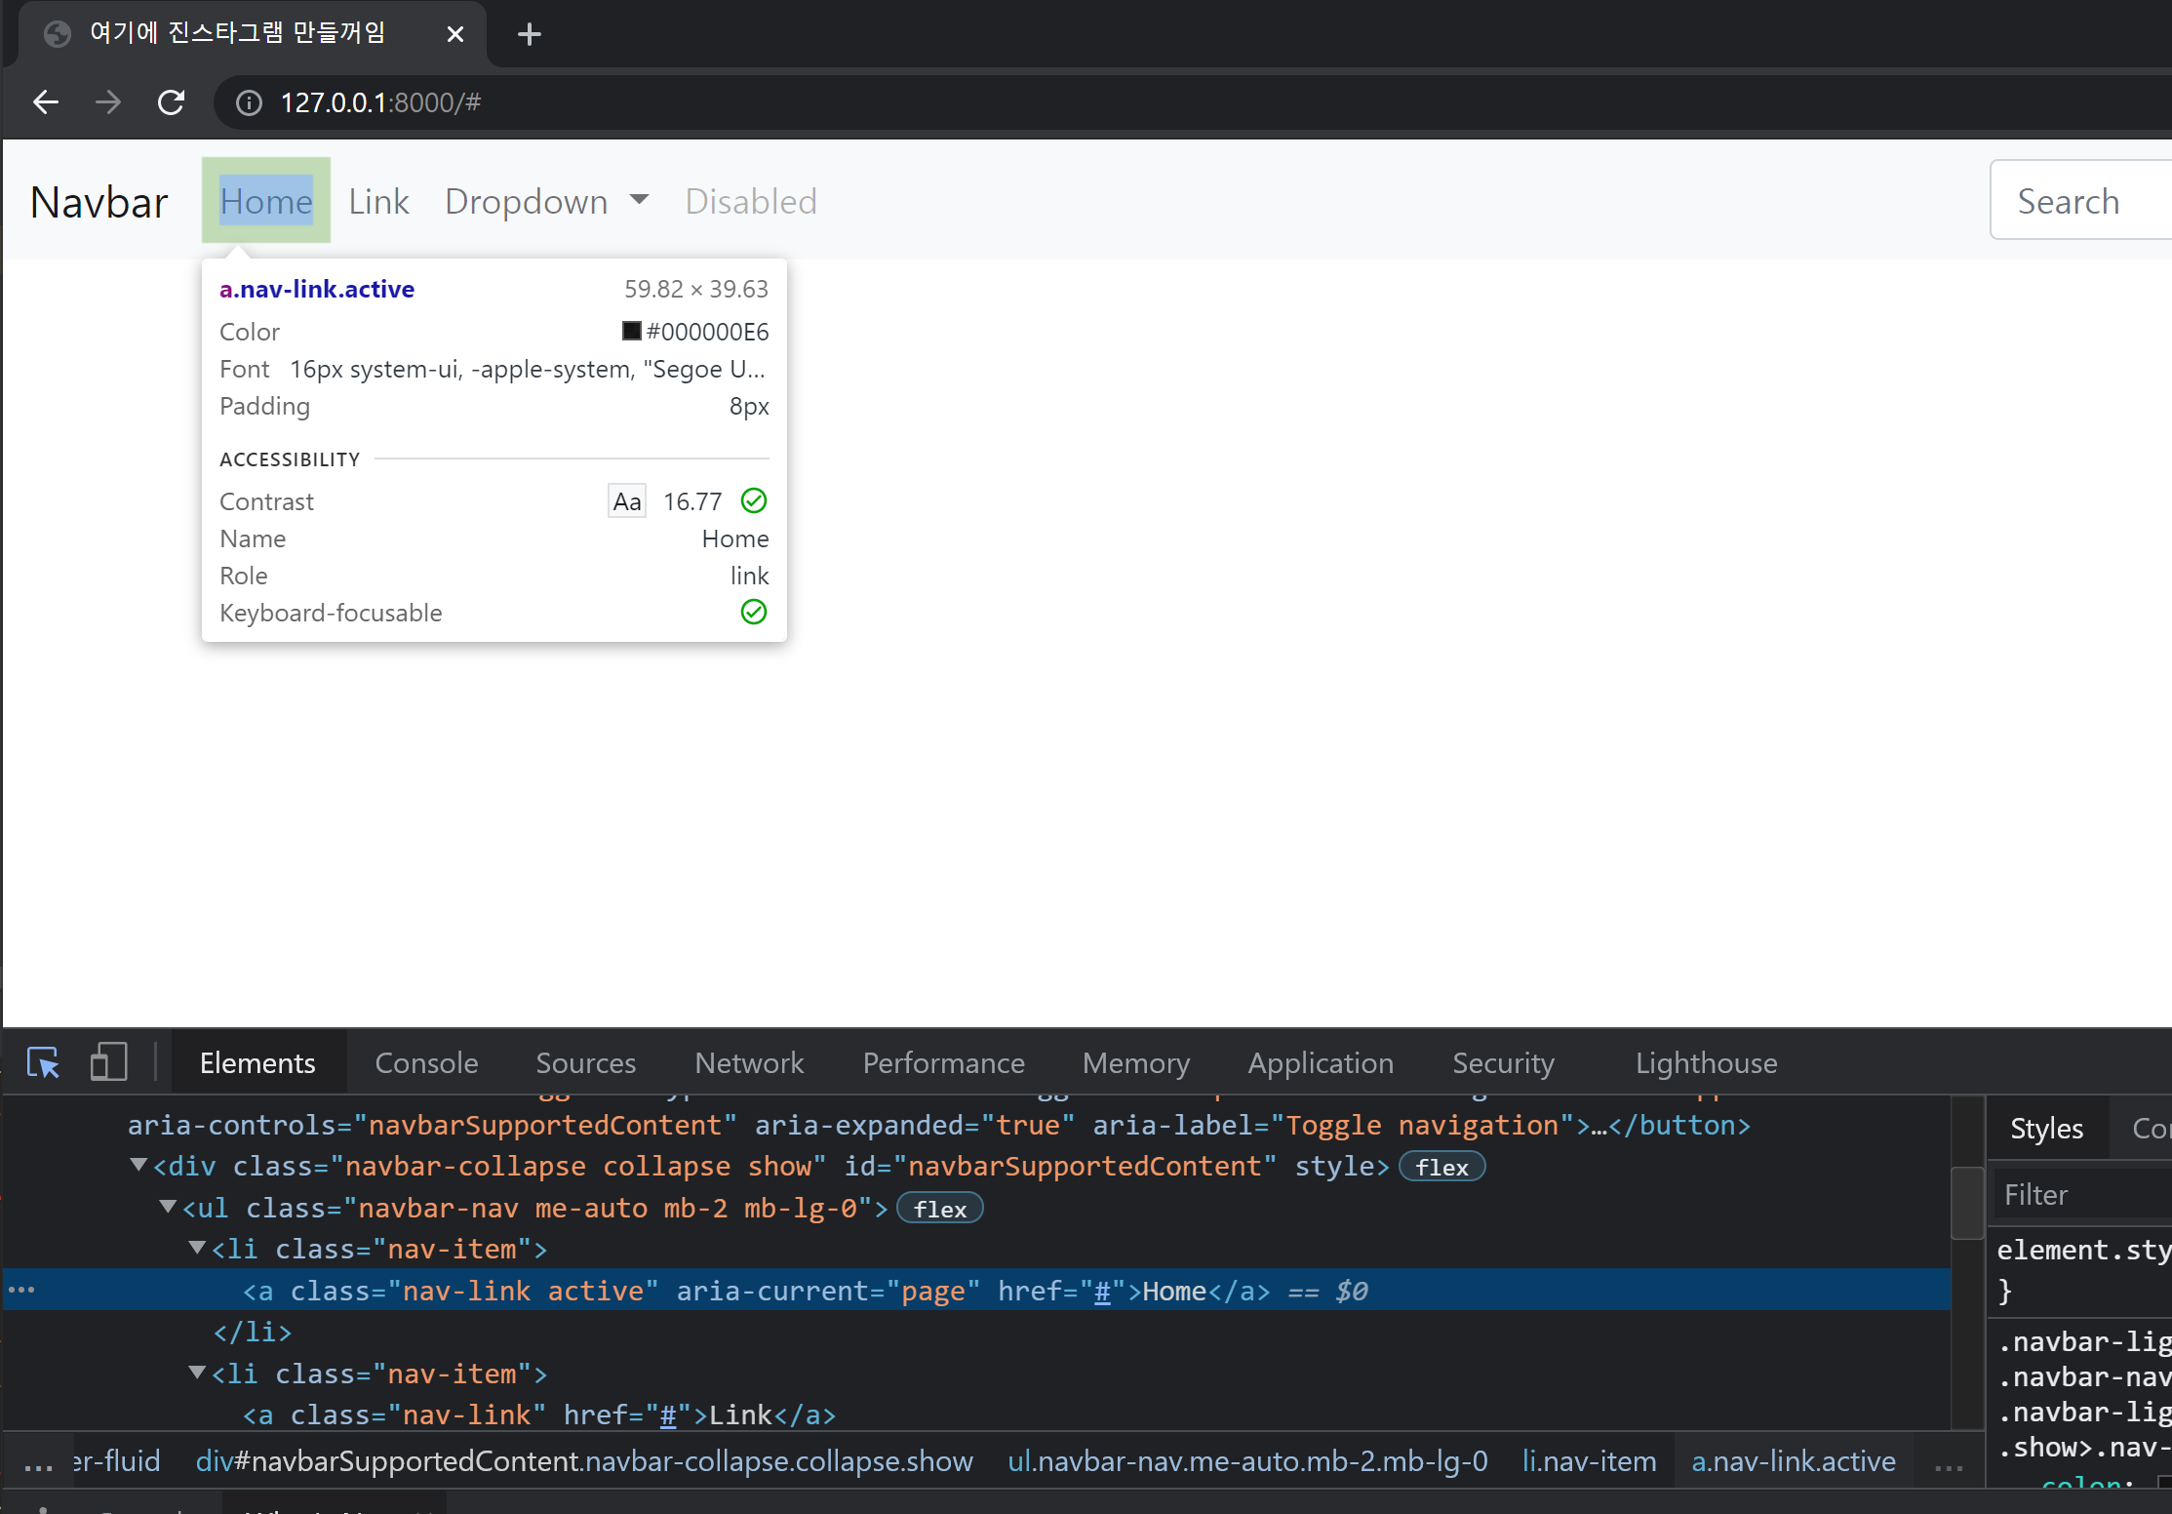Collapse the ul navbar-nav tree node
Viewport: 2172px width, 1514px height.
click(x=168, y=1207)
